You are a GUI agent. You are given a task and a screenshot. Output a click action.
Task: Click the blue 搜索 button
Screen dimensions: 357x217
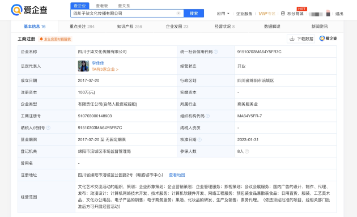click(x=194, y=13)
